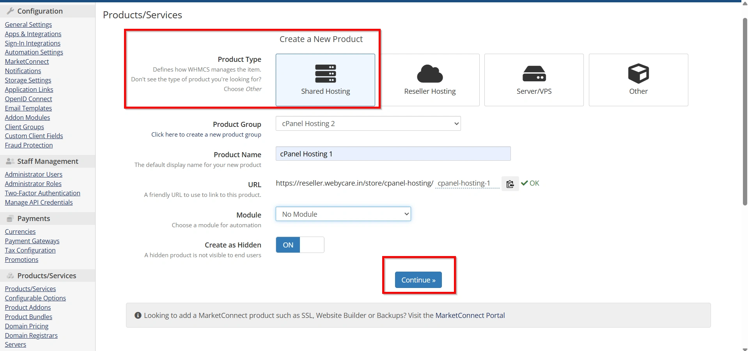Select the Reseller Hosting cloud icon
The width and height of the screenshot is (748, 351).
[x=430, y=74]
